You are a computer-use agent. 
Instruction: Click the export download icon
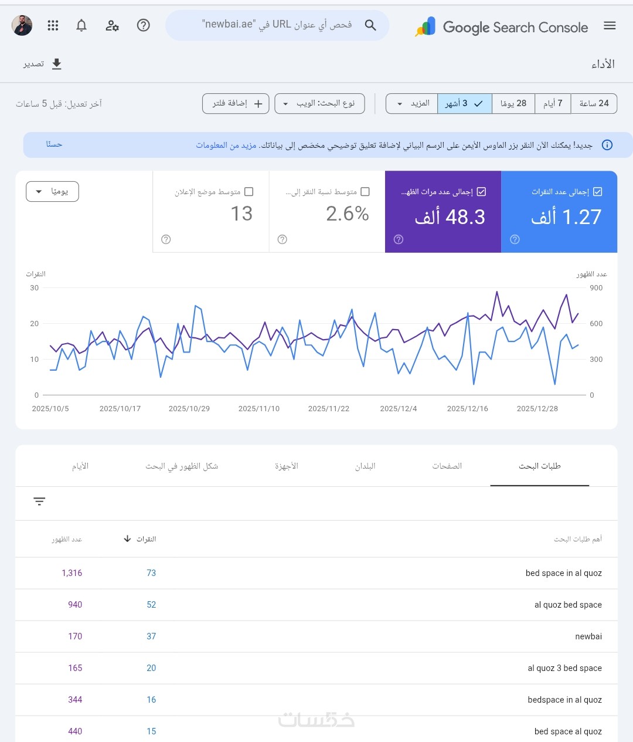(57, 64)
